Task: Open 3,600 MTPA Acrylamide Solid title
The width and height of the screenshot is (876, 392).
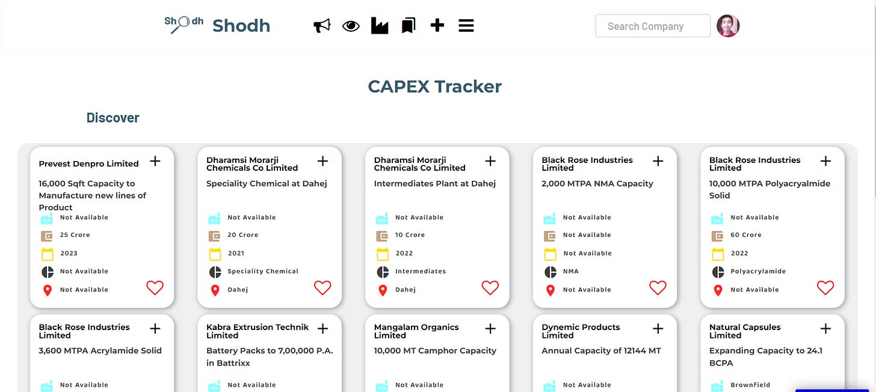Action: click(x=100, y=351)
